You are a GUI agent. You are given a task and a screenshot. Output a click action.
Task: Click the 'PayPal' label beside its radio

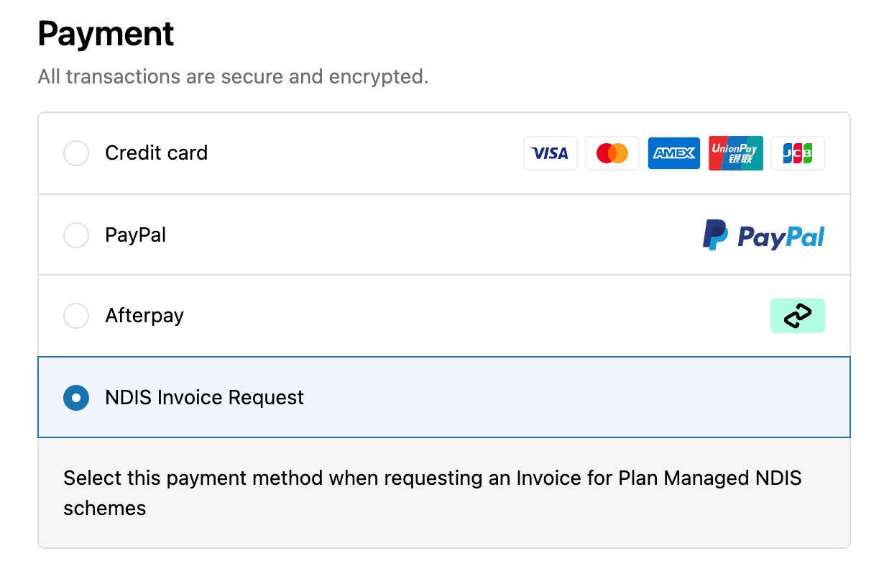coord(135,235)
